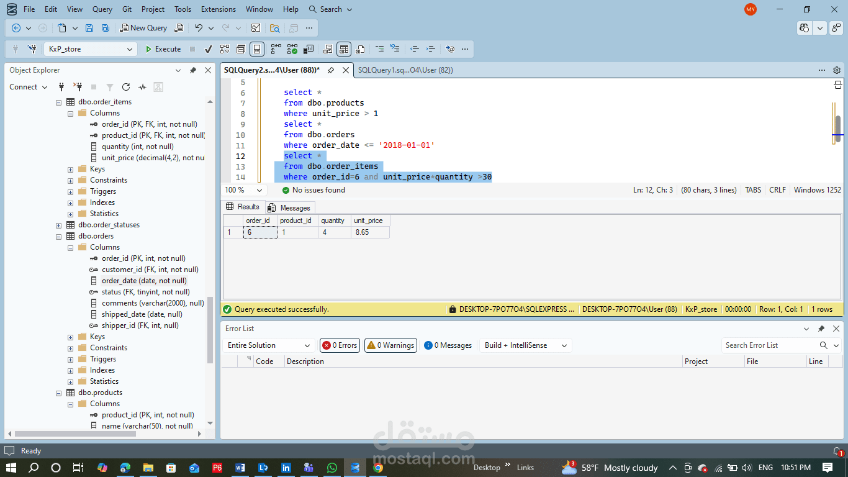Pin the Error List panel

point(821,329)
